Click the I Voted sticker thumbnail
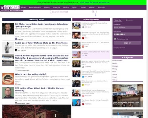Screen dimensions: 148x118 [x=8, y=79]
